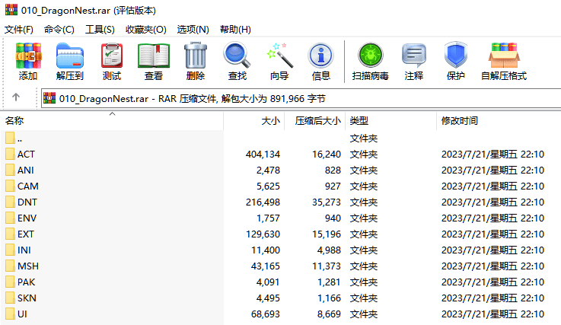
Task: Click the rar icon in address bar
Action: [x=49, y=98]
